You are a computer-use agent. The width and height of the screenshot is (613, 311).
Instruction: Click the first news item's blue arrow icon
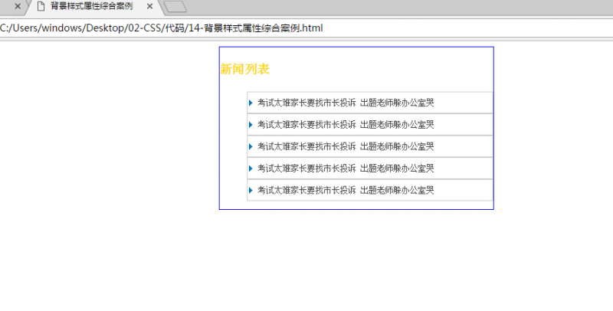[x=251, y=103]
